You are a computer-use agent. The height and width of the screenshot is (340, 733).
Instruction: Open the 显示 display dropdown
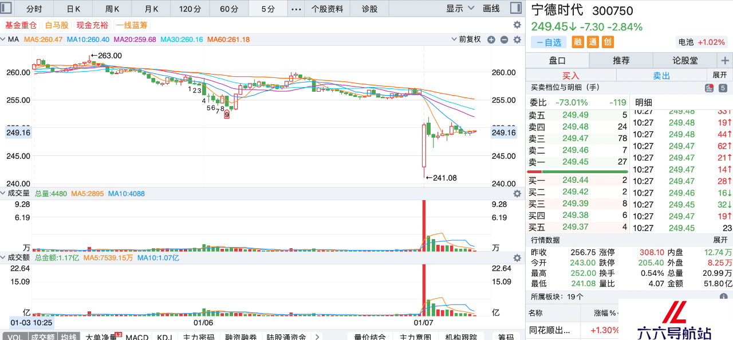[x=460, y=9]
